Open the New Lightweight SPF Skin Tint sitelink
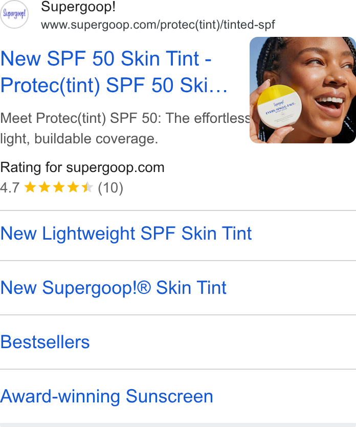 tap(126, 233)
